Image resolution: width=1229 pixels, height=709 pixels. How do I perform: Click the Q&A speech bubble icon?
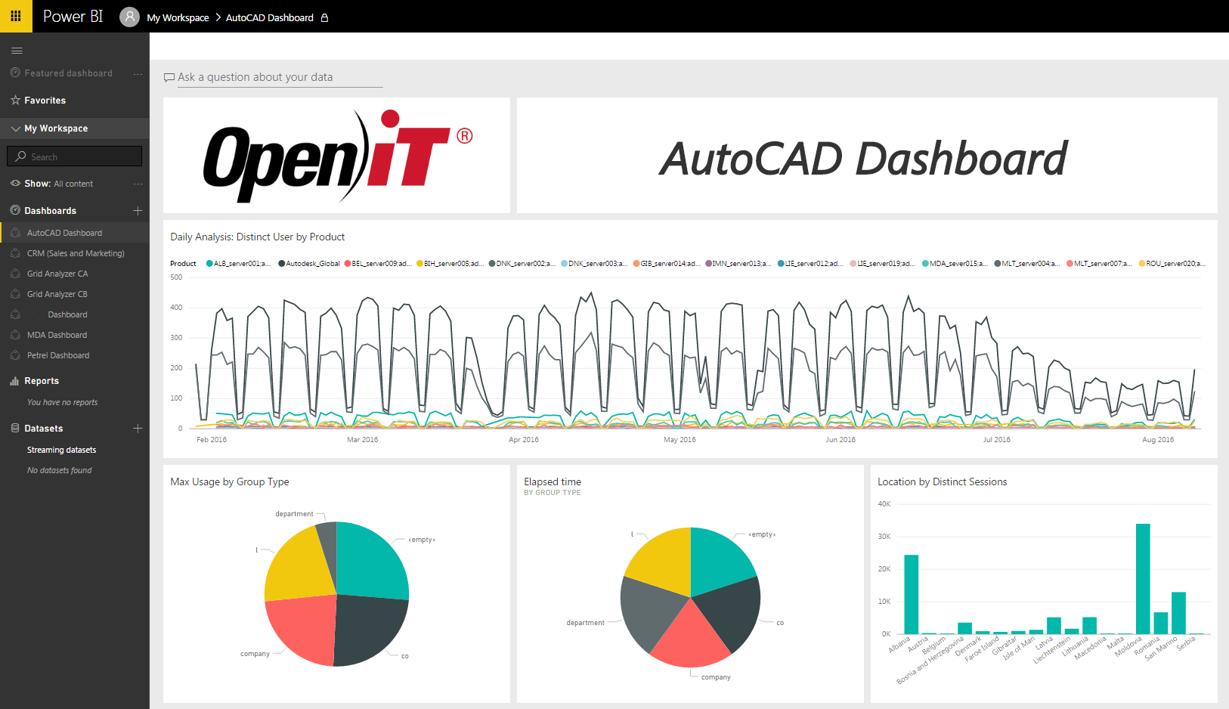pos(169,77)
